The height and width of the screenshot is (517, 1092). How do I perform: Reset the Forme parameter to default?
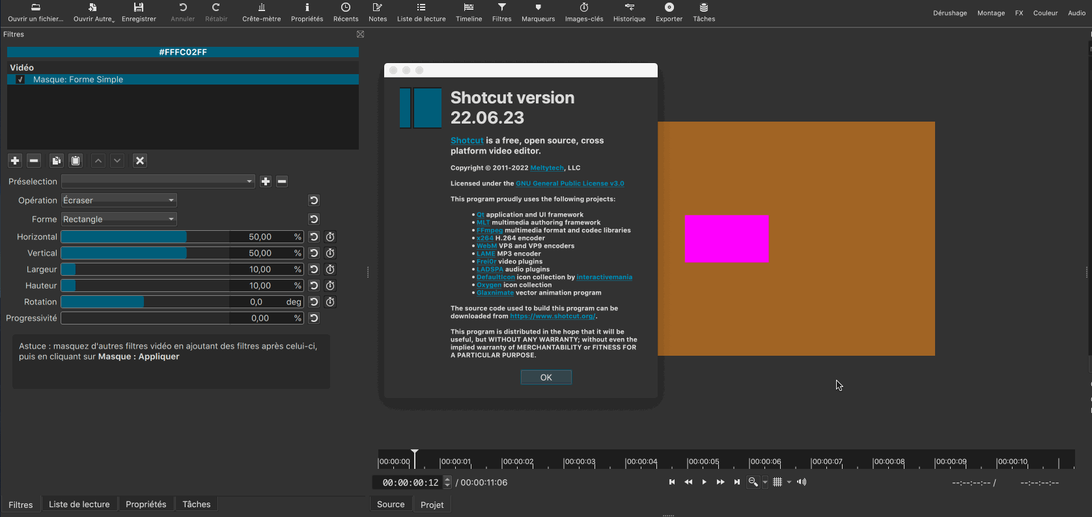(x=314, y=219)
